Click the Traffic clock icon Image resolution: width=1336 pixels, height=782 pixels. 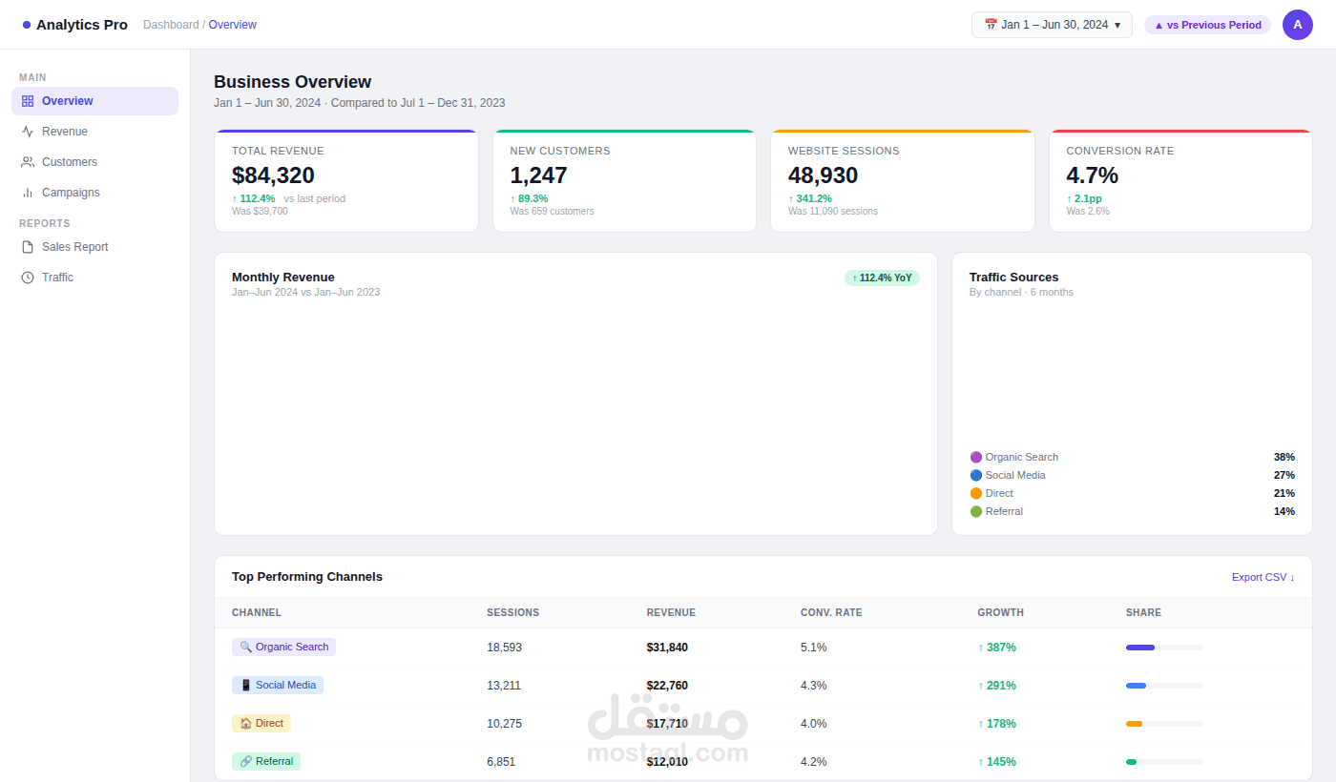[28, 278]
